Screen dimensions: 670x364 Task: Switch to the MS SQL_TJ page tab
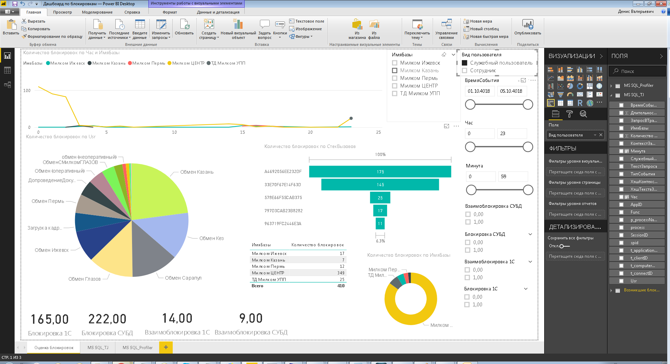coord(98,347)
